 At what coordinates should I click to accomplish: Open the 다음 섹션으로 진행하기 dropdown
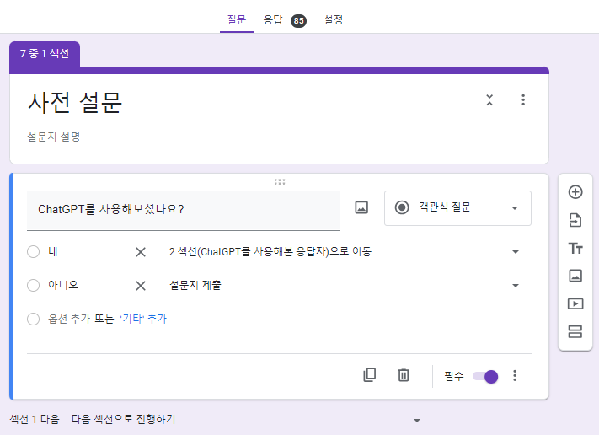tap(246, 420)
